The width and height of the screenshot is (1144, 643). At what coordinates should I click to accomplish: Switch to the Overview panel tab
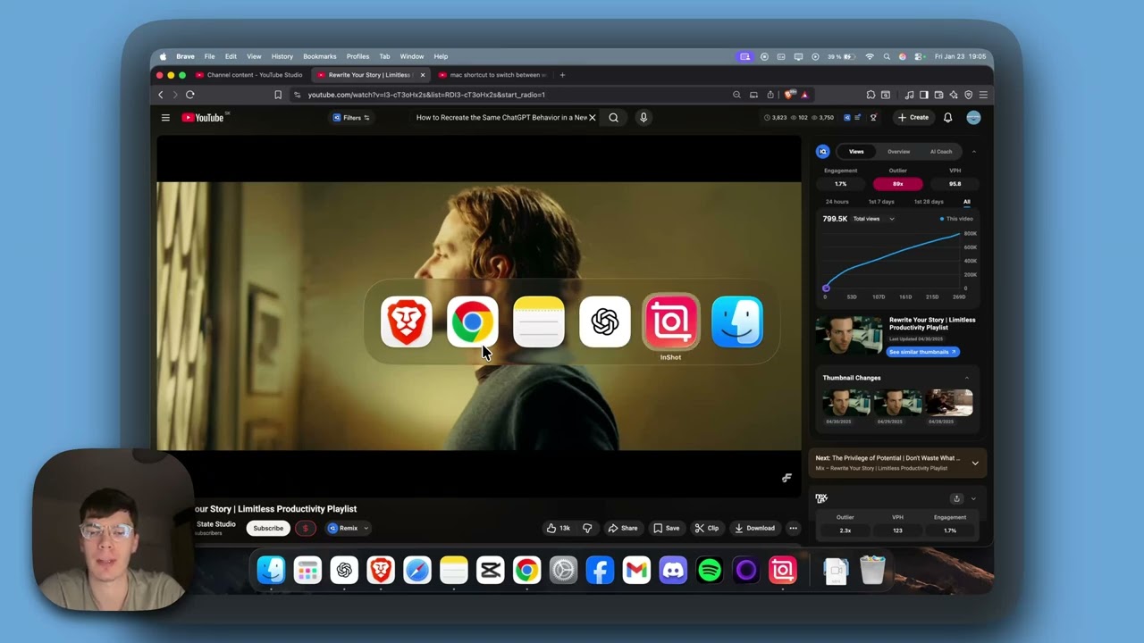coord(898,152)
